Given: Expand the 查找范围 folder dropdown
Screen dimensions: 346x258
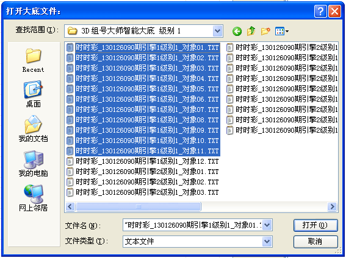Looking at the screenshot, I should tap(218, 31).
